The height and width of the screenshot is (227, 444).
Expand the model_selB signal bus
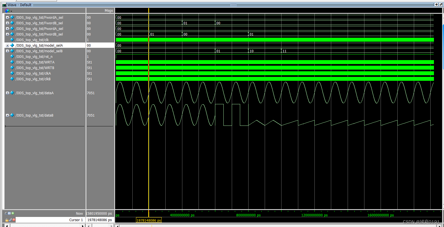7,51
